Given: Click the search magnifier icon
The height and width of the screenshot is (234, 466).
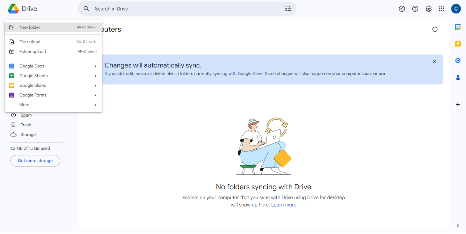Looking at the screenshot, I should click(86, 9).
